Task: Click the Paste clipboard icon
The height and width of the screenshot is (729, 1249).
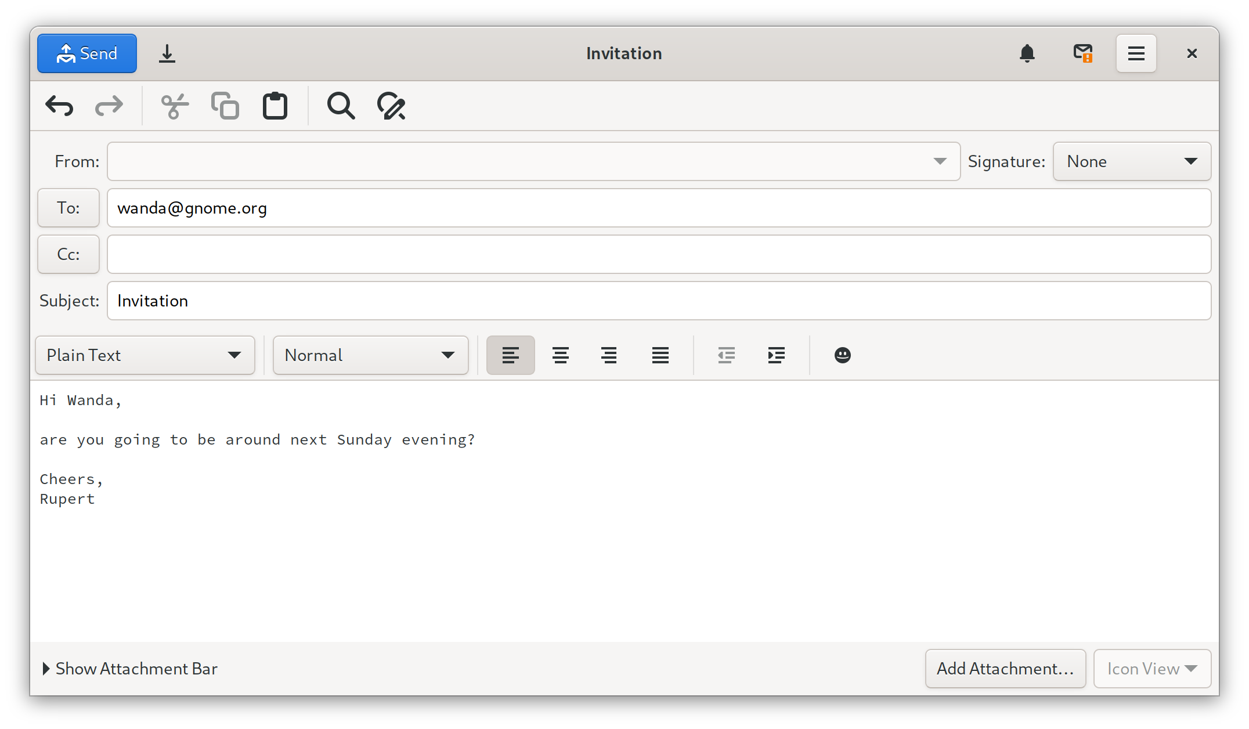Action: coord(275,106)
